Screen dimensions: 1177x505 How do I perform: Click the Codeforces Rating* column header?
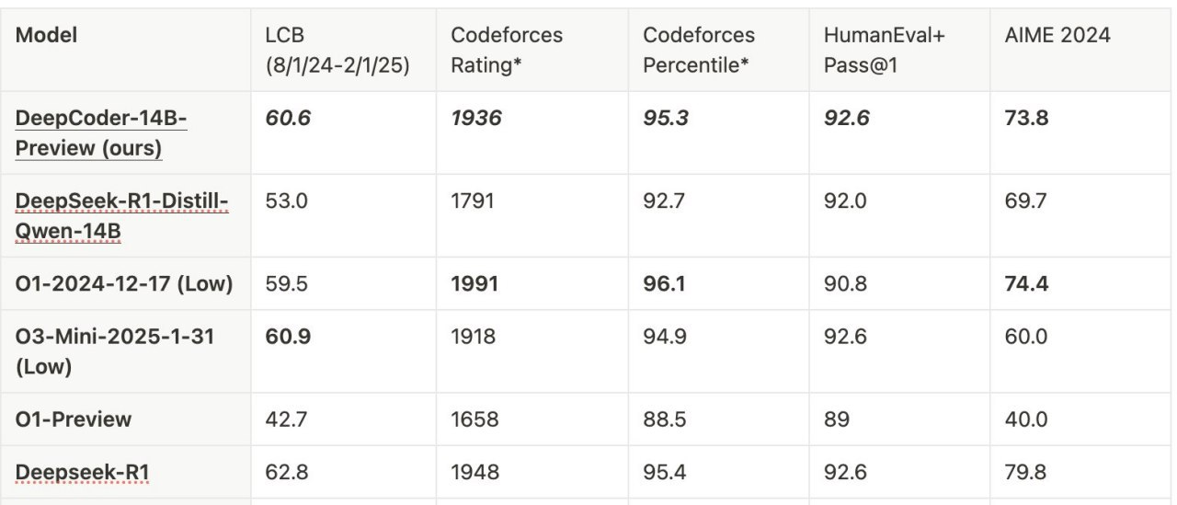point(507,49)
